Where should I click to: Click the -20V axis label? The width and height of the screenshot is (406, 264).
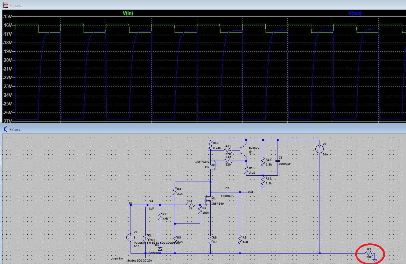[x=7, y=60]
